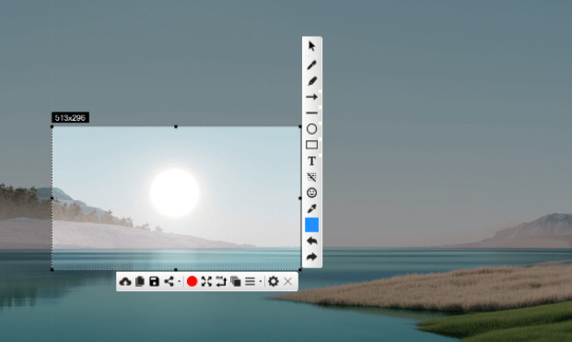Viewport: 572px width, 342px height.
Task: Undo the last annotation
Action: tap(311, 241)
